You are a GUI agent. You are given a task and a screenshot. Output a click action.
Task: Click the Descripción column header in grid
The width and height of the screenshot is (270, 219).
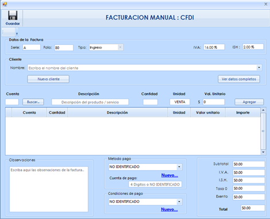[x=117, y=113]
